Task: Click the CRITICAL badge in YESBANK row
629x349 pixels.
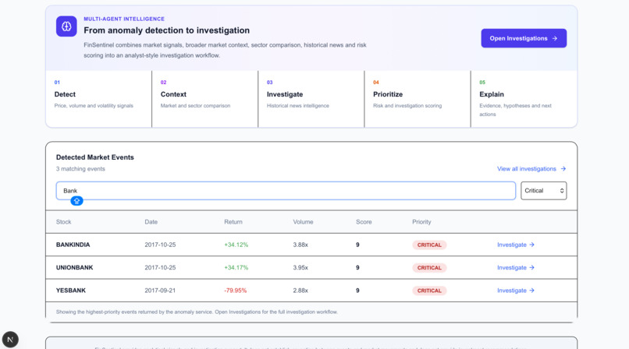Action: pos(429,291)
